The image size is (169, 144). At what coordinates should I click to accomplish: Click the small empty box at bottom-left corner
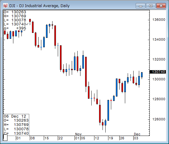pyautogui.click(x=5, y=138)
